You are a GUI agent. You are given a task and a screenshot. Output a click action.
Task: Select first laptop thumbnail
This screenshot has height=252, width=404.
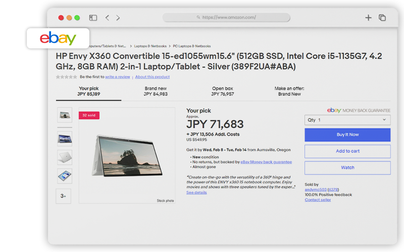tap(65, 115)
